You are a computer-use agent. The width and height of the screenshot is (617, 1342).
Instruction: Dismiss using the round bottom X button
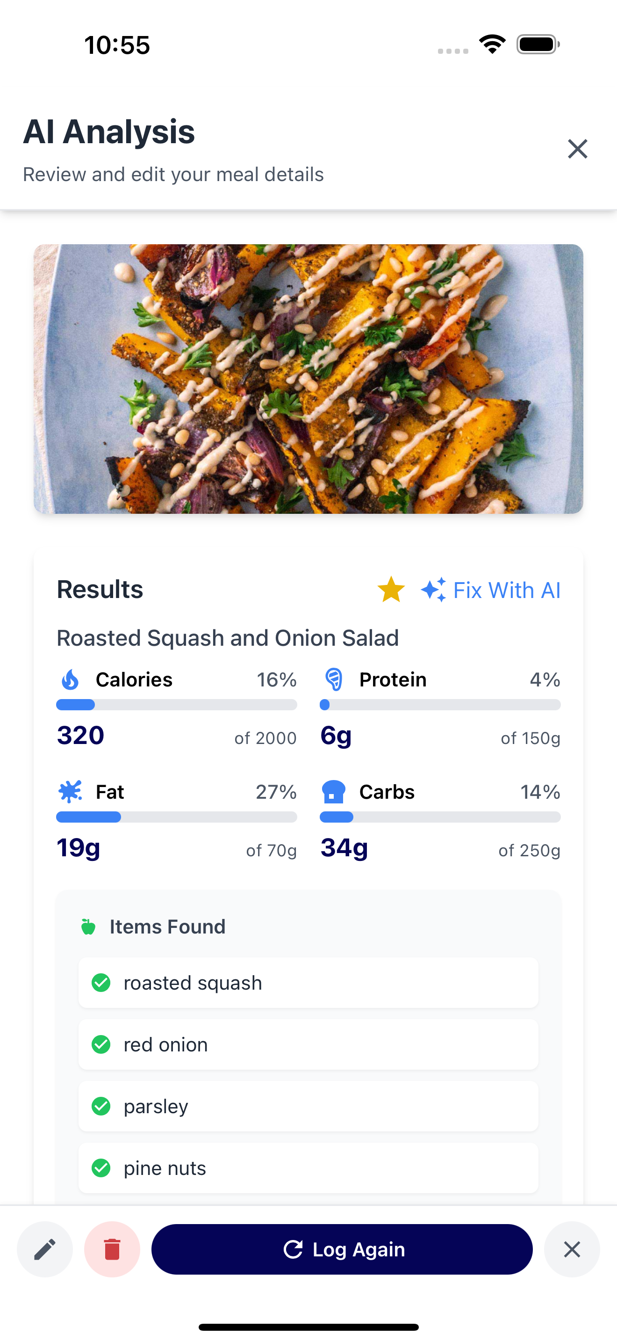click(x=572, y=1249)
